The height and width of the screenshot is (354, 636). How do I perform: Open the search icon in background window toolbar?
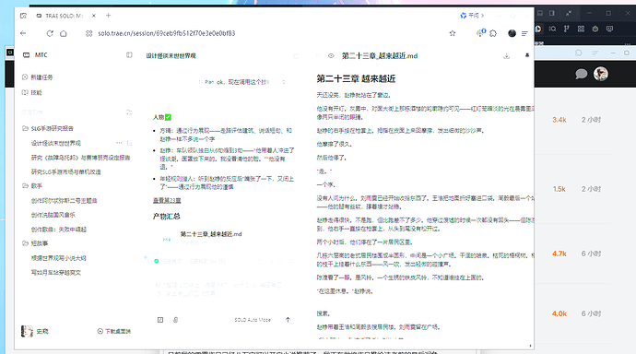[x=552, y=29]
